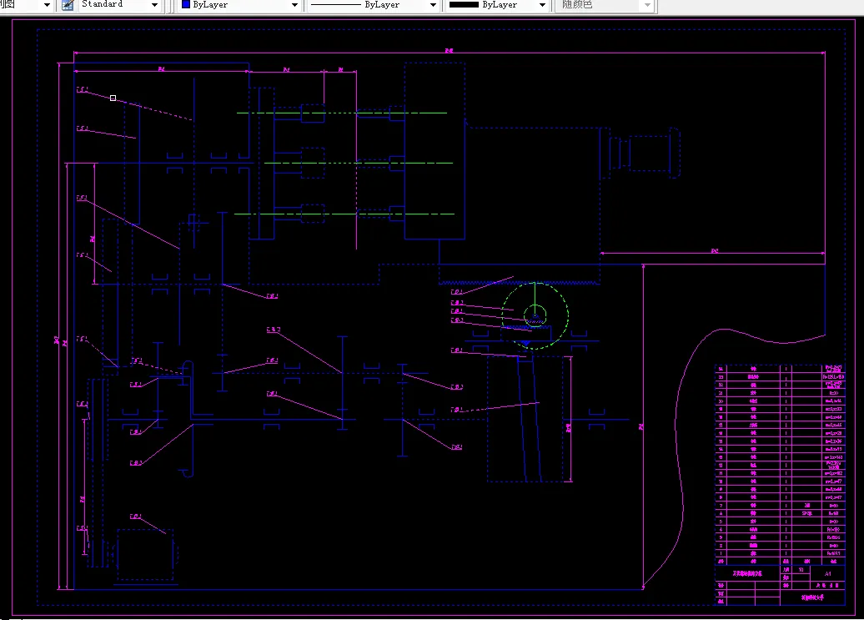Click the greyed-out plot style 随颜色 dropdown
The width and height of the screenshot is (864, 620).
pos(605,5)
